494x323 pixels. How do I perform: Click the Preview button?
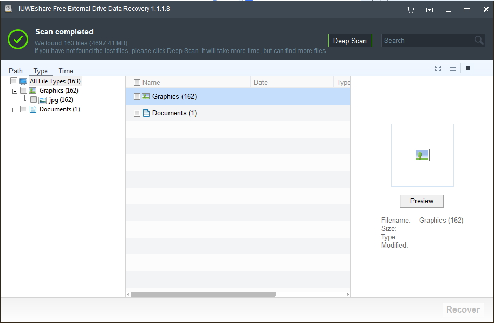click(x=422, y=201)
